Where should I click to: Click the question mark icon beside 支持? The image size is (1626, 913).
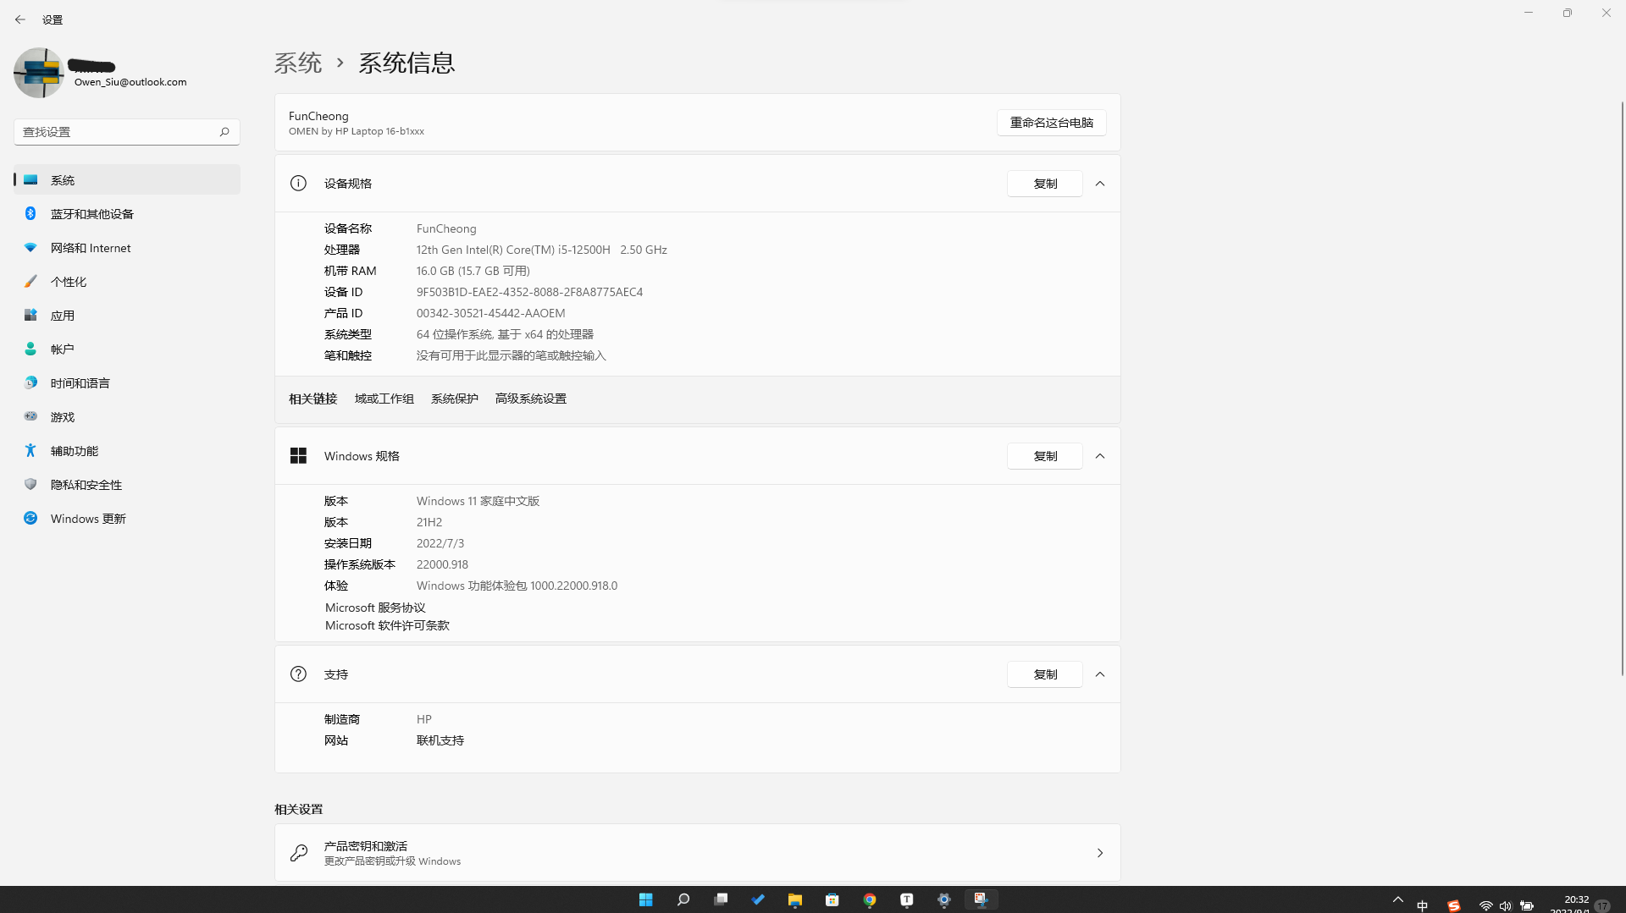click(x=298, y=674)
